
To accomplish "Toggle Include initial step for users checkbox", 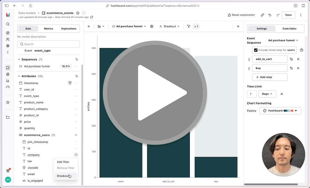I will coord(256,50).
